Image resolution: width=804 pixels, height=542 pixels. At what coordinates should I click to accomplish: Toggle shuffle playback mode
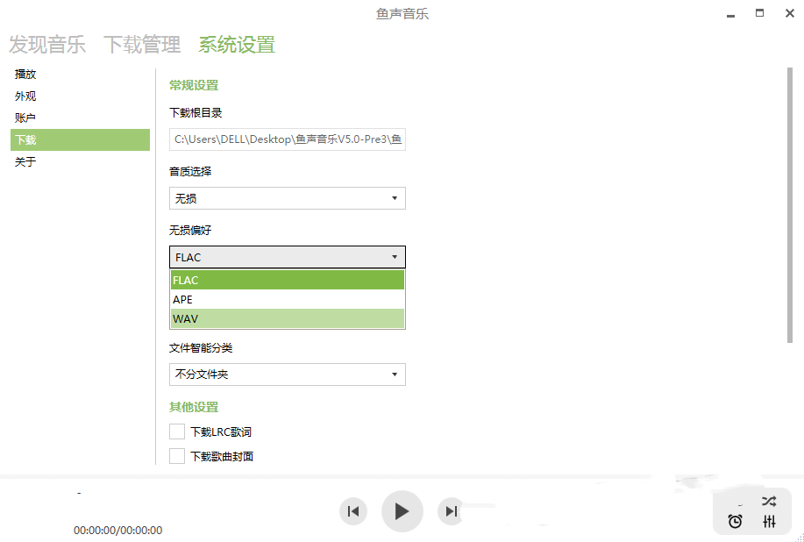pos(769,502)
